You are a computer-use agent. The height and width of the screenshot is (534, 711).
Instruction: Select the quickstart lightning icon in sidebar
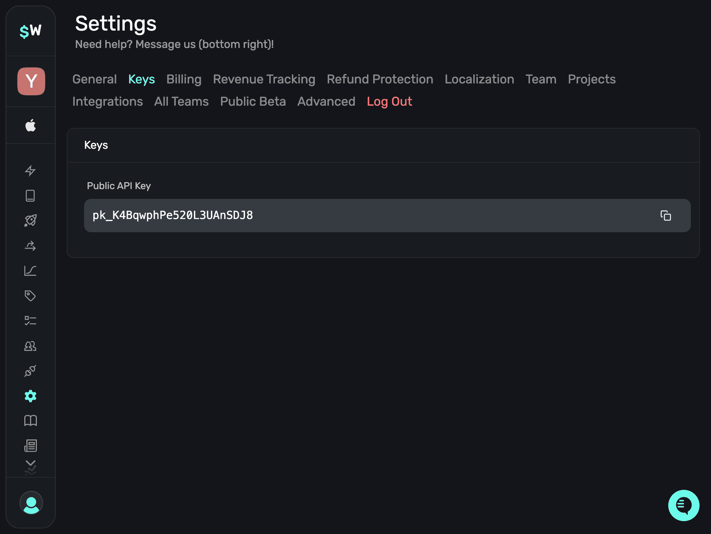click(x=31, y=171)
